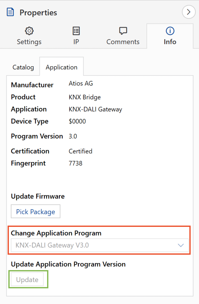Open the Settings tab
Screen dimensions: 199x304
point(29,36)
